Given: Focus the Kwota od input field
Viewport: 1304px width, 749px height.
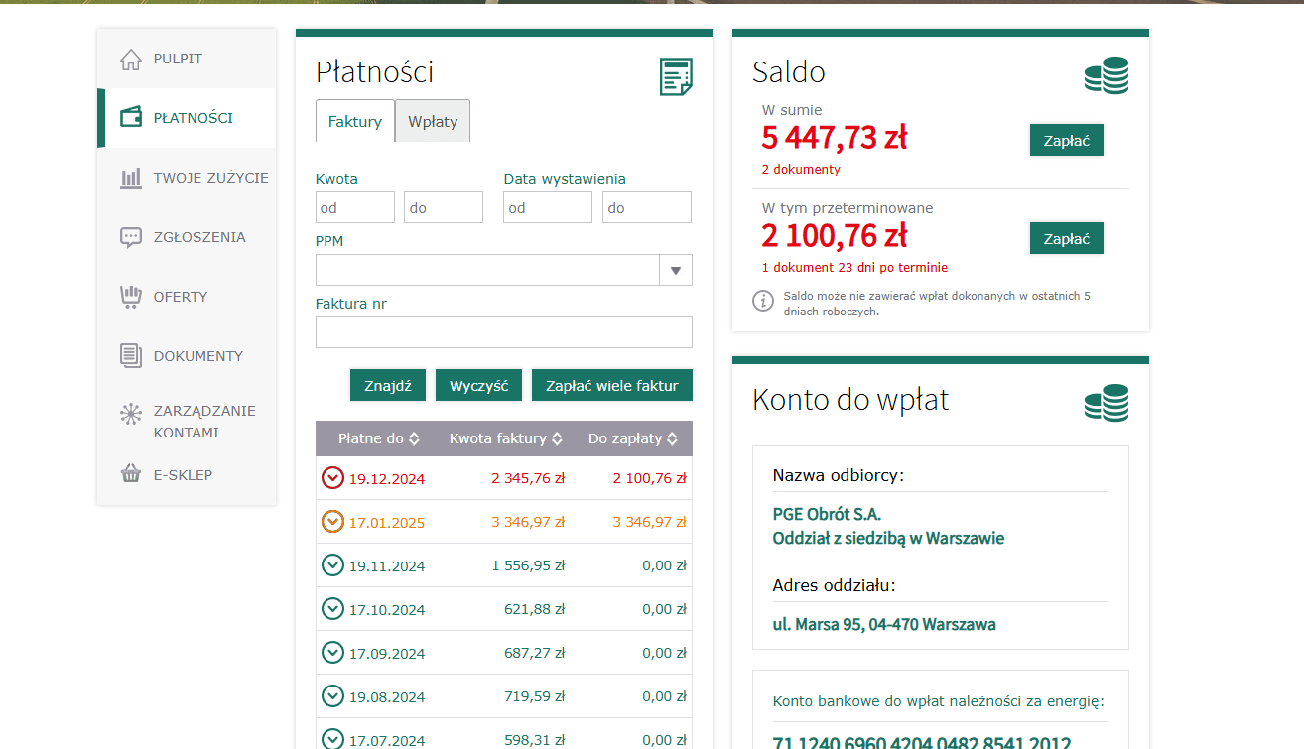Looking at the screenshot, I should click(355, 207).
